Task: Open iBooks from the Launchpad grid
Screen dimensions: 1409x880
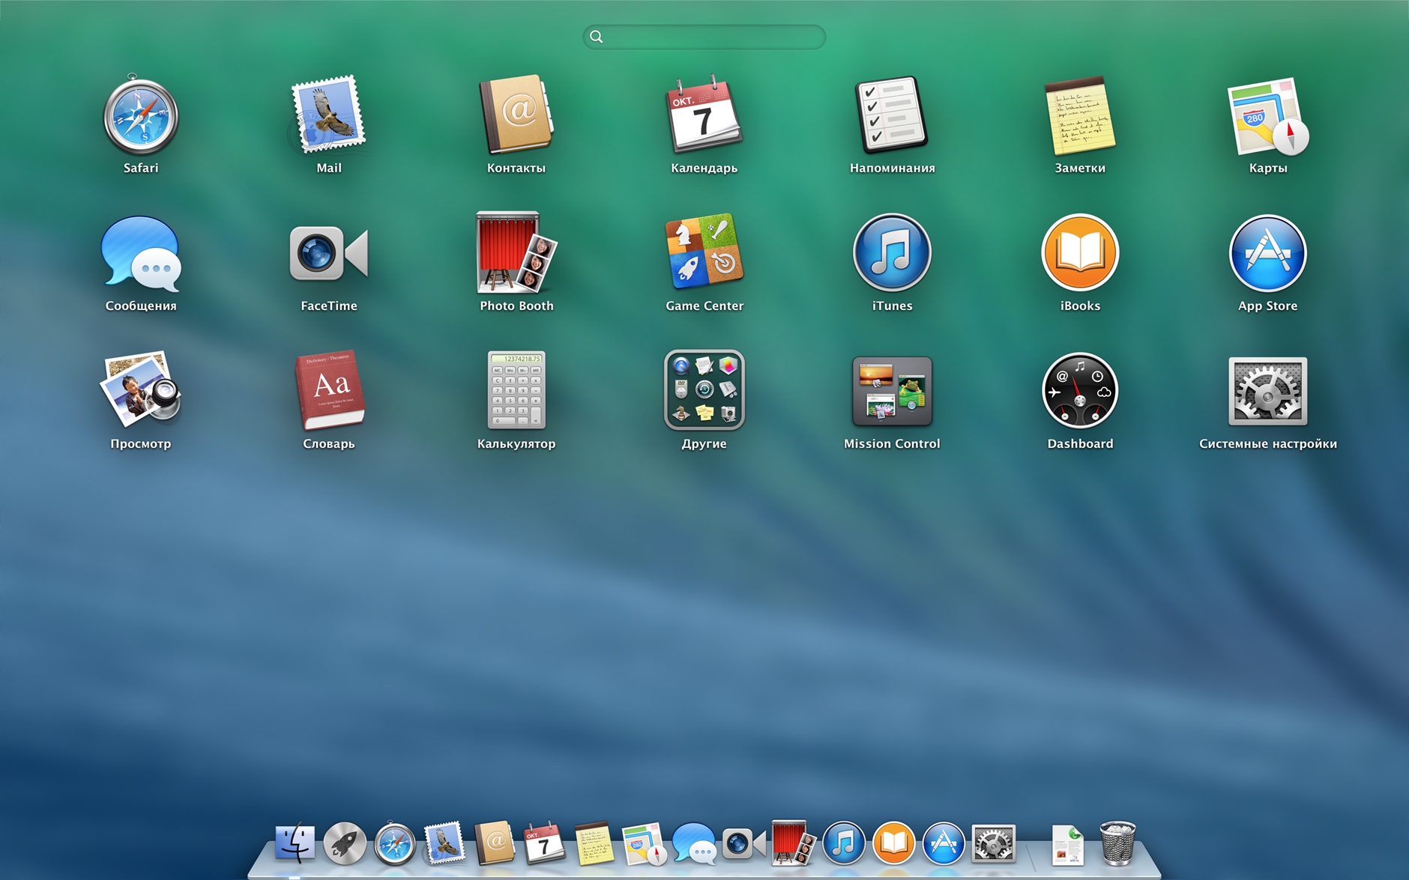Action: (1080, 252)
